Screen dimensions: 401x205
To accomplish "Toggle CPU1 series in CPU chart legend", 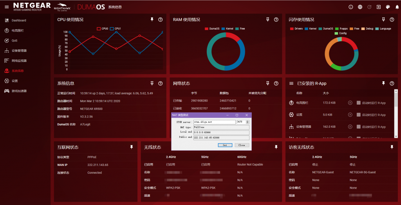I will pos(116,29).
